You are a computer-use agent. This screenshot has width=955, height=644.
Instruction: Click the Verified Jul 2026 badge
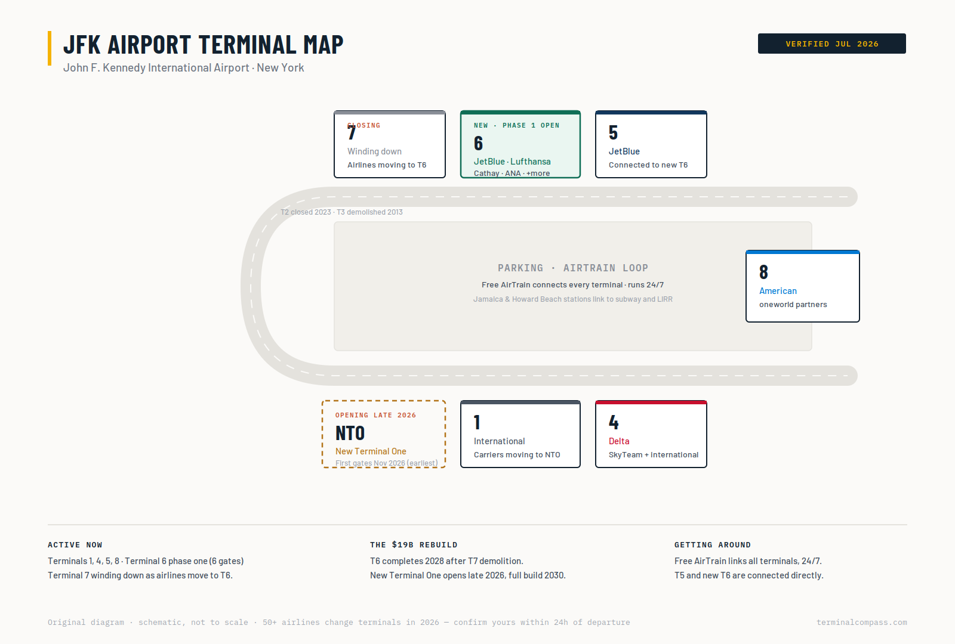pyautogui.click(x=831, y=44)
